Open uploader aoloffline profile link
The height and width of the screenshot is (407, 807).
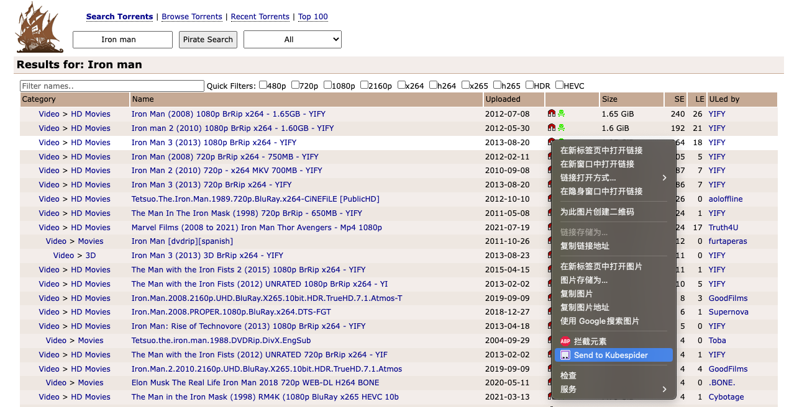pos(726,199)
